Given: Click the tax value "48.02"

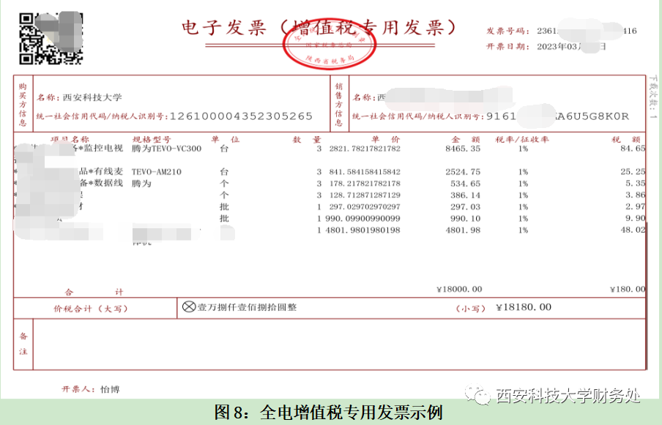Looking at the screenshot, I should click(633, 230).
